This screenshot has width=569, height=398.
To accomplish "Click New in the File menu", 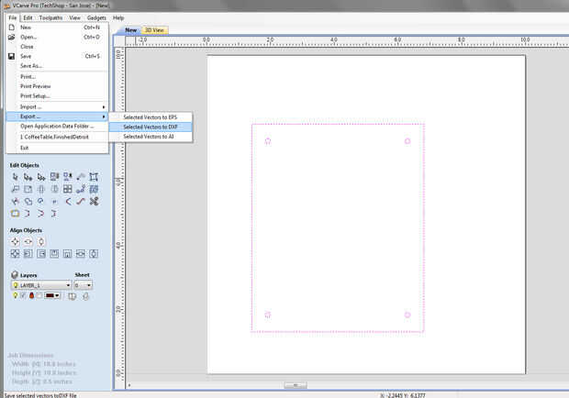I will (x=57, y=28).
